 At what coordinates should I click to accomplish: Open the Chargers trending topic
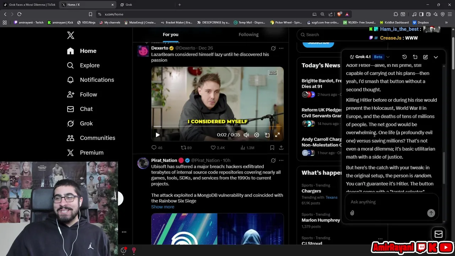pos(311,191)
